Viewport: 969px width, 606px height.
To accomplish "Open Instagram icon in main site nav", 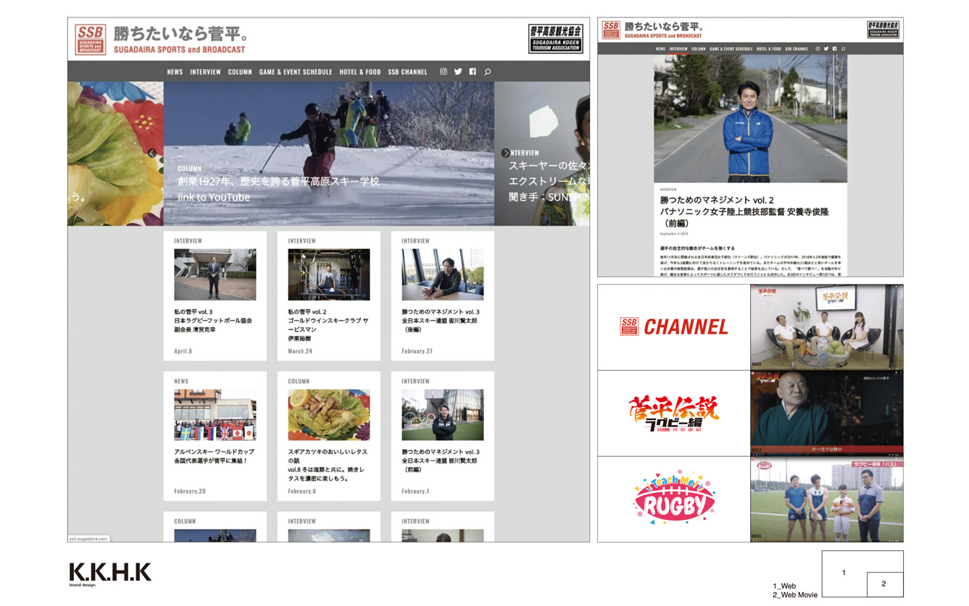I will coord(444,72).
